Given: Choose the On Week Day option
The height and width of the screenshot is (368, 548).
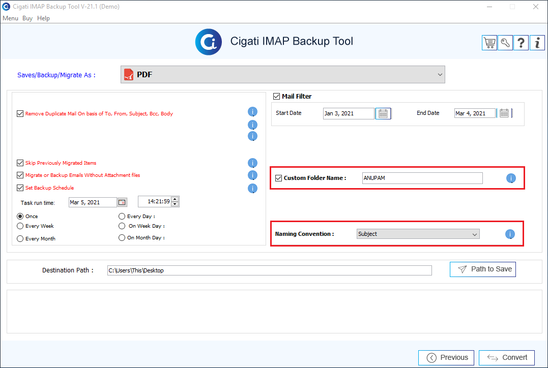Looking at the screenshot, I should click(x=122, y=226).
